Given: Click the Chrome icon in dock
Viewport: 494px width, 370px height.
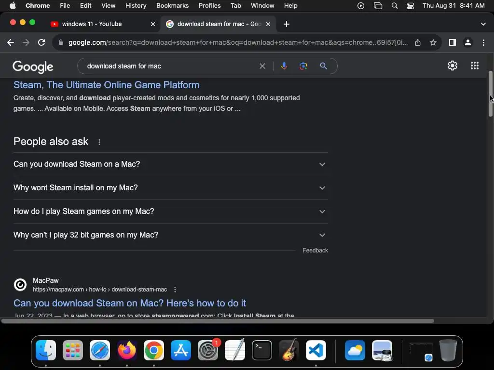Looking at the screenshot, I should point(154,350).
